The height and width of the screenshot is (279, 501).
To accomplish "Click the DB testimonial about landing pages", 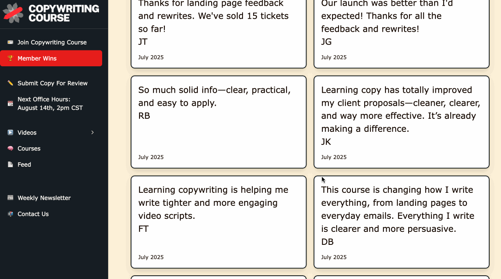I will point(401,222).
